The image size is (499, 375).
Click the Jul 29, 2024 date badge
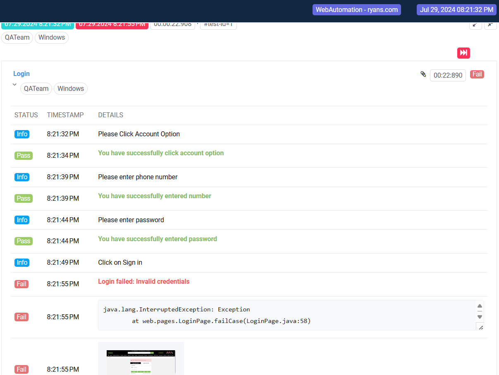point(456,9)
